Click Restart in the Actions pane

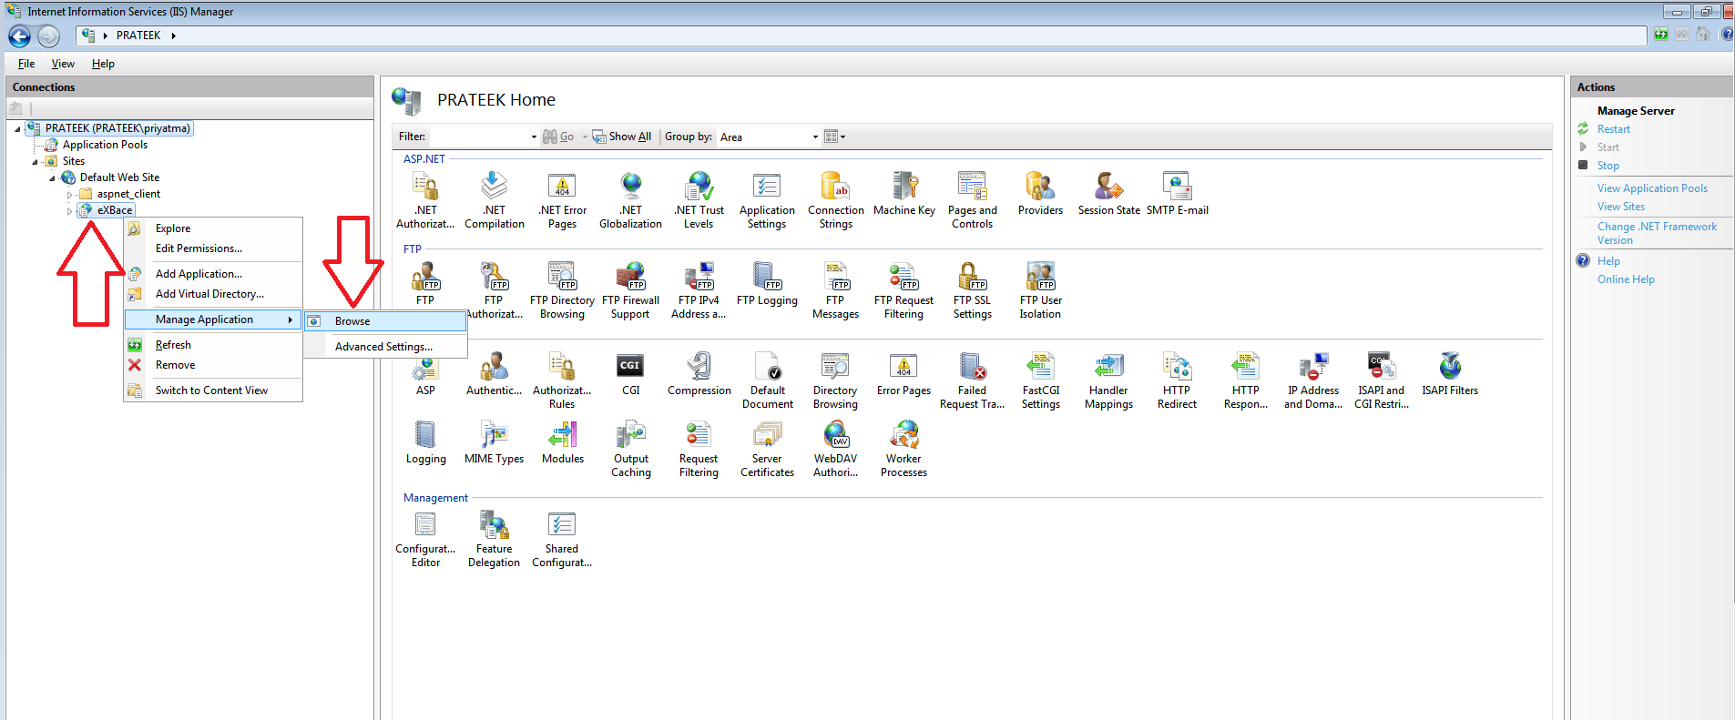pos(1614,129)
